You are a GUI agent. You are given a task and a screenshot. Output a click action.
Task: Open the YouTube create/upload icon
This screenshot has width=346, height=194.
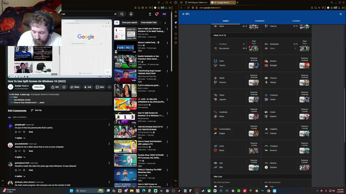tap(150, 14)
